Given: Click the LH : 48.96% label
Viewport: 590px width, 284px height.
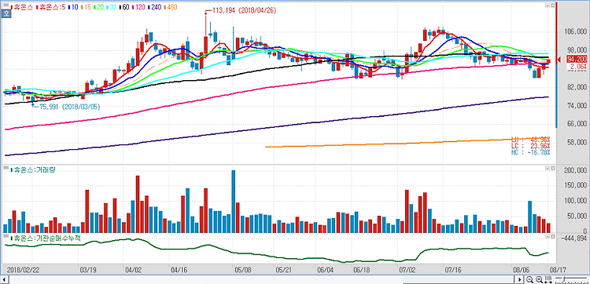Looking at the screenshot, I should click(531, 140).
